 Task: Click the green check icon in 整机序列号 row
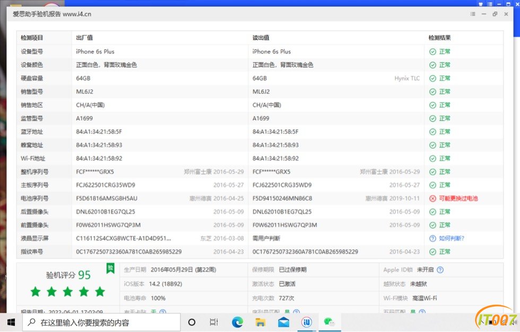(x=432, y=172)
